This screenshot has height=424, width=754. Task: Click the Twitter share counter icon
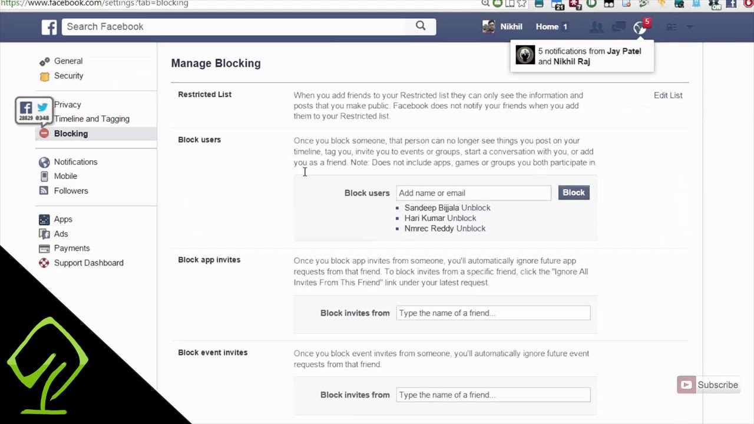click(x=42, y=108)
